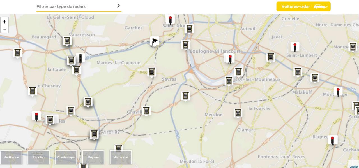Viewport: 359px width, 168px height.
Task: Click inside the radar filter text field
Action: click(x=79, y=6)
